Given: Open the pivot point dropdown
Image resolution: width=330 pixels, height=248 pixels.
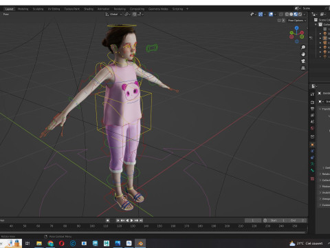Looking at the screenshot, I should [127, 14].
